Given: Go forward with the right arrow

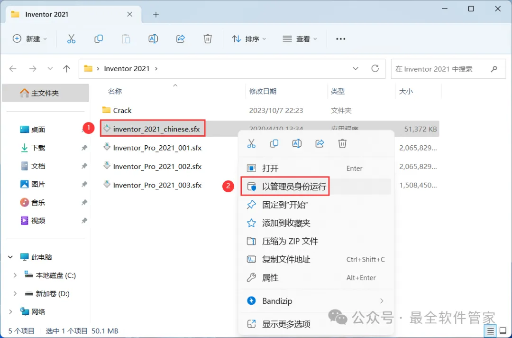Looking at the screenshot, I should [33, 69].
